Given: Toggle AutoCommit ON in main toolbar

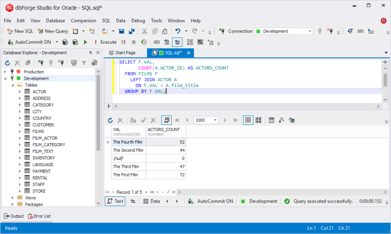Looking at the screenshot, I should [30, 42].
